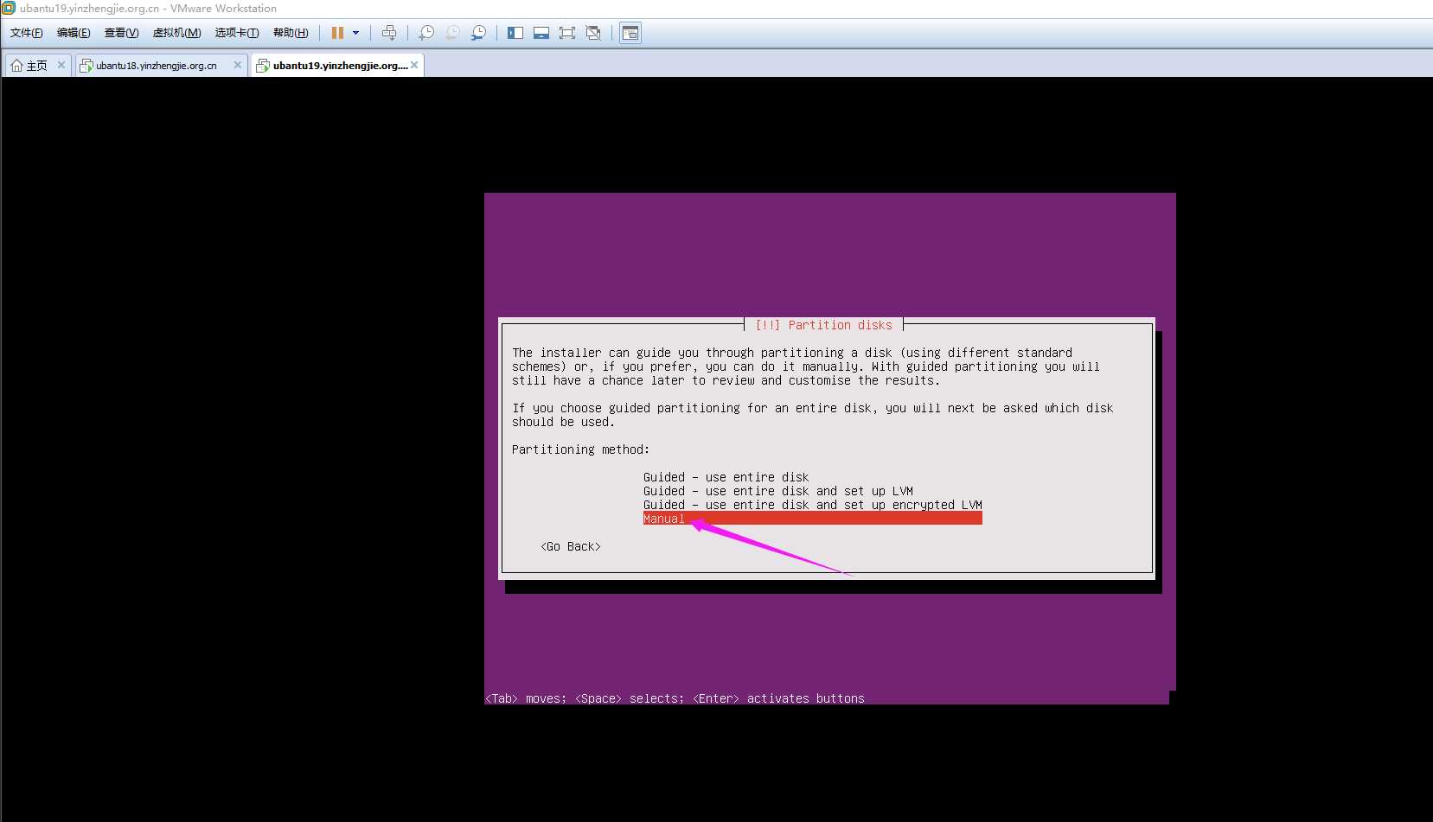Take a snapshot of the VM
Screen dimensions: 1433x822
click(426, 33)
